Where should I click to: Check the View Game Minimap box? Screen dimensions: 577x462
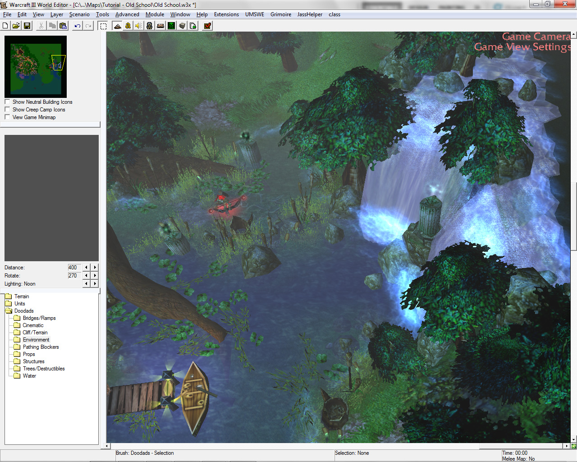tap(7, 117)
